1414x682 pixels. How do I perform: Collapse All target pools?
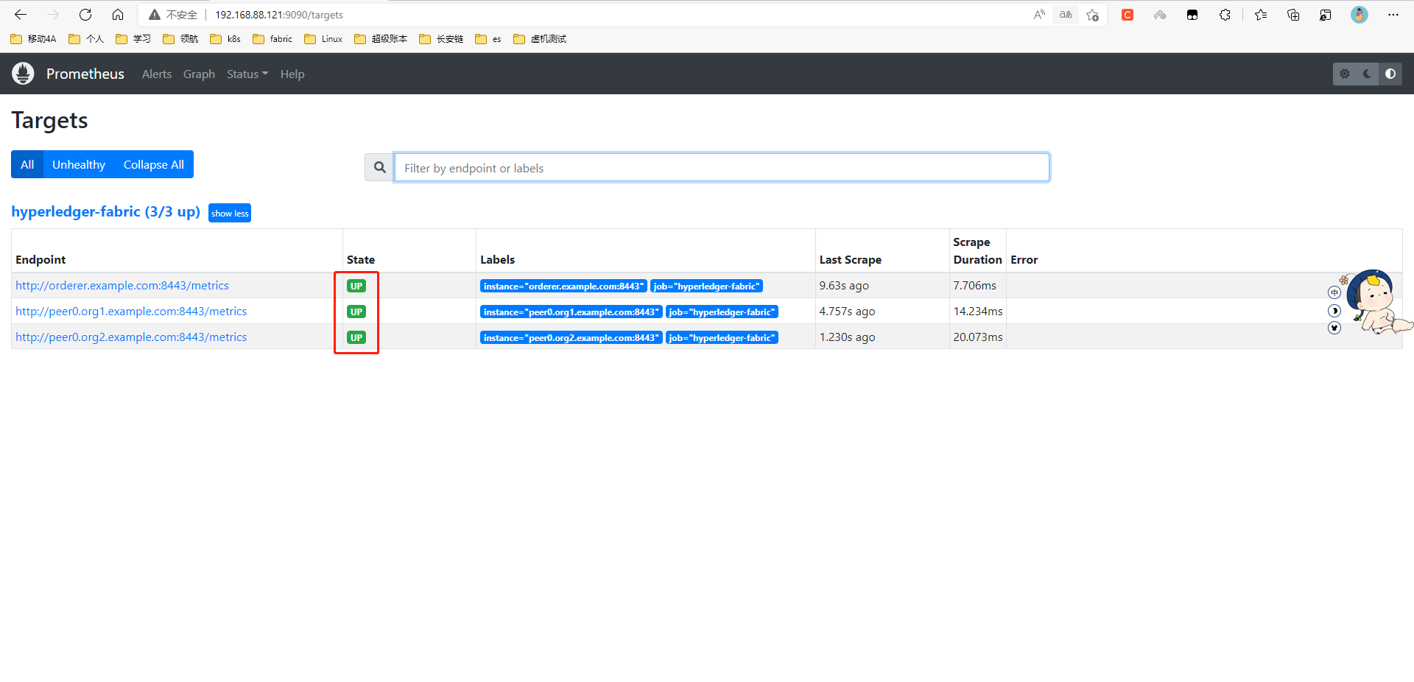tap(154, 164)
